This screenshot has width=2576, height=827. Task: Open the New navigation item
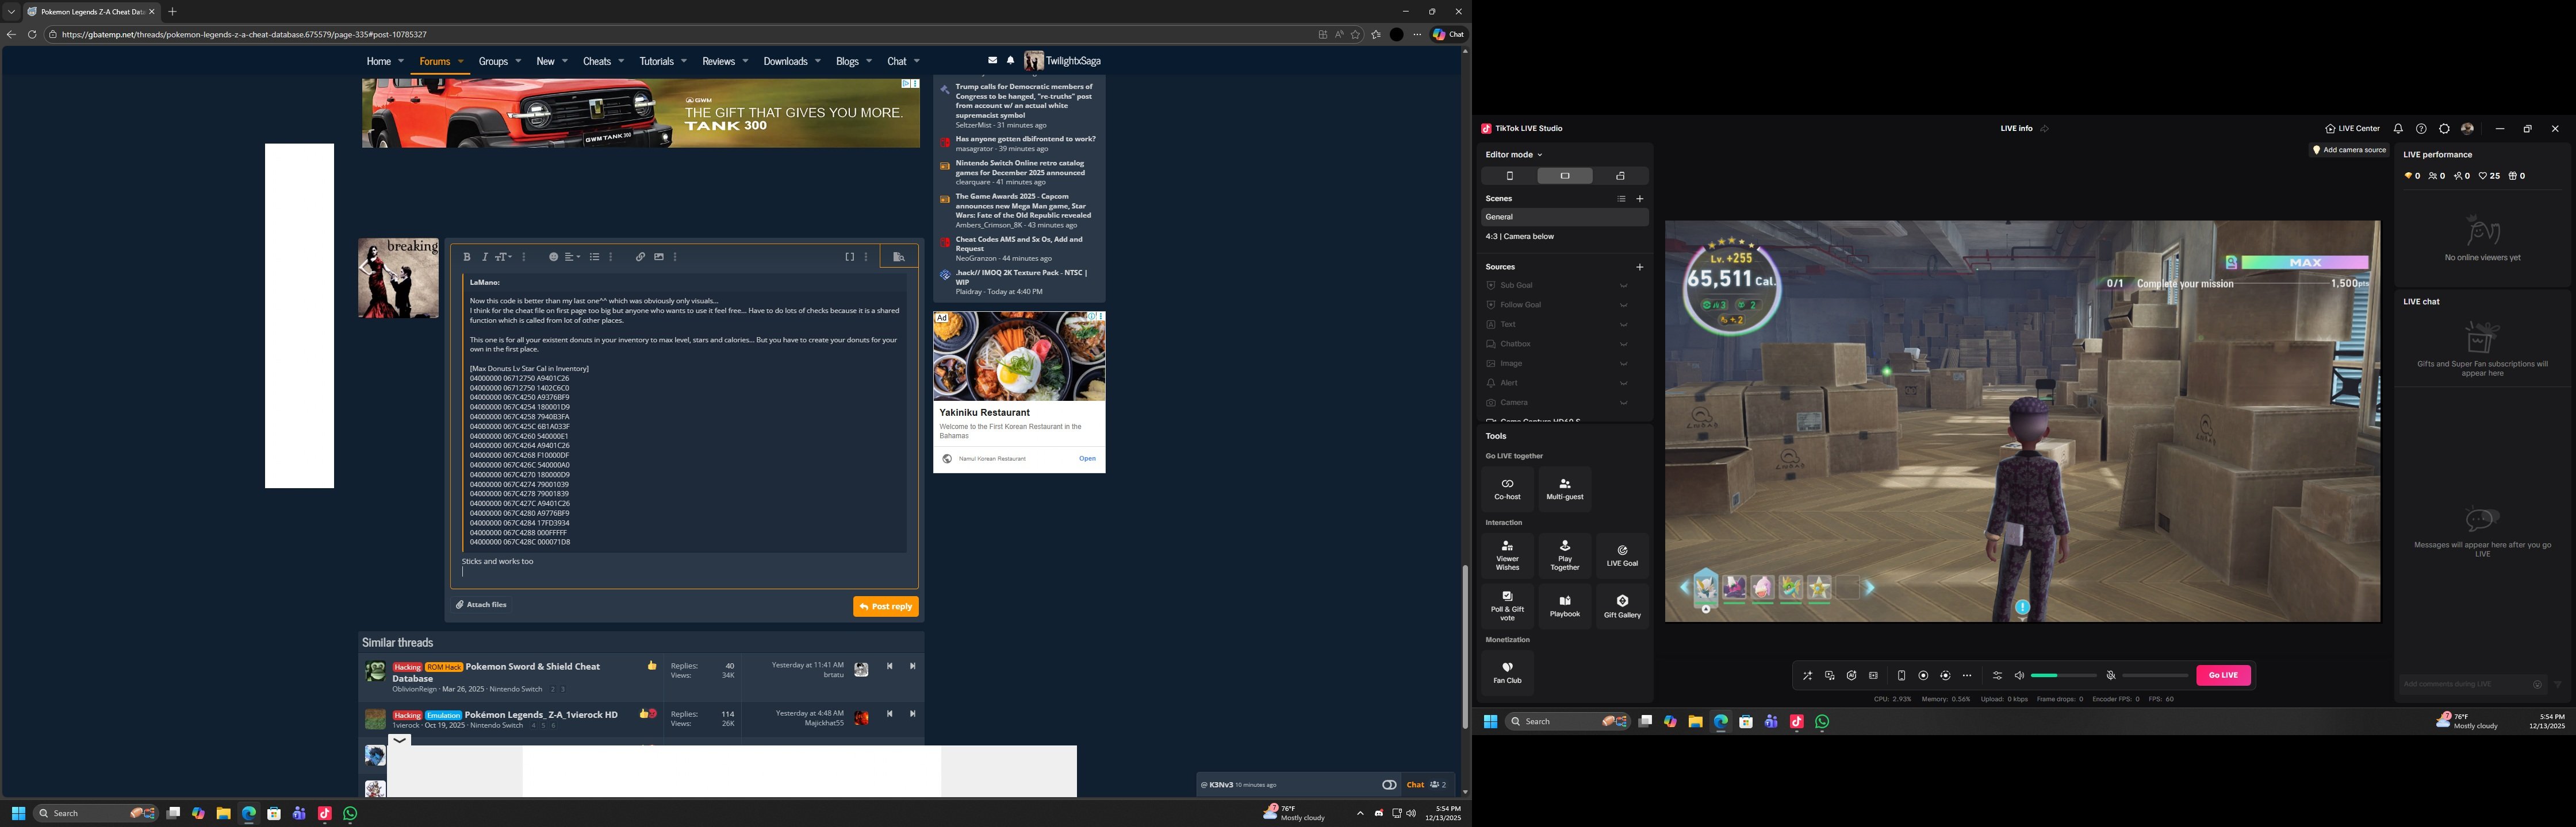tap(545, 61)
